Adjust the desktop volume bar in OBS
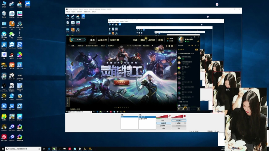269x151 pixels. coord(177,116)
